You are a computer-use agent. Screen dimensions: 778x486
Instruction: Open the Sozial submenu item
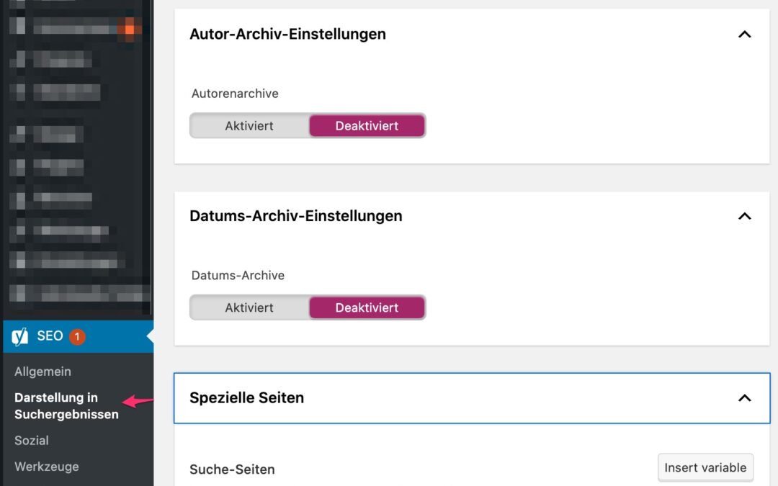32,440
